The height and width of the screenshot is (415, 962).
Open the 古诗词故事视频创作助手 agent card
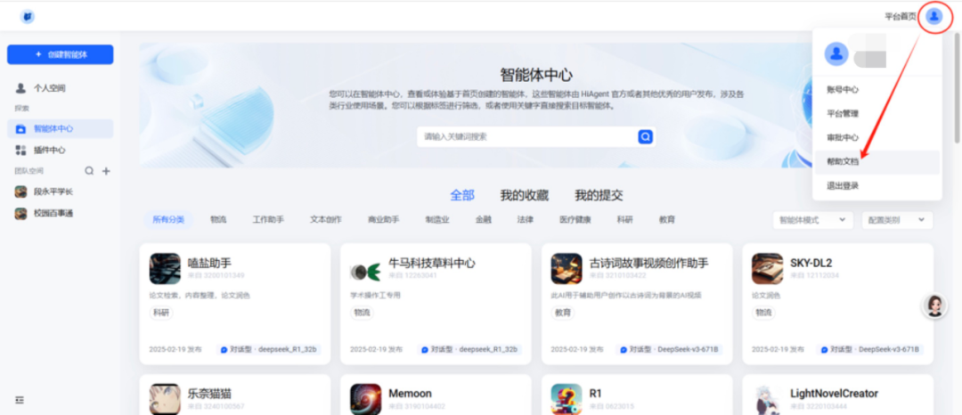pos(637,303)
